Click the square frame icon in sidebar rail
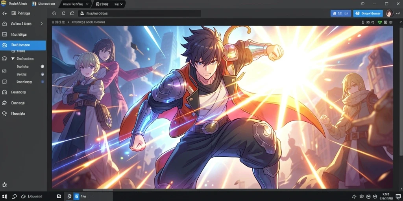This screenshot has width=403, height=201. [4, 82]
